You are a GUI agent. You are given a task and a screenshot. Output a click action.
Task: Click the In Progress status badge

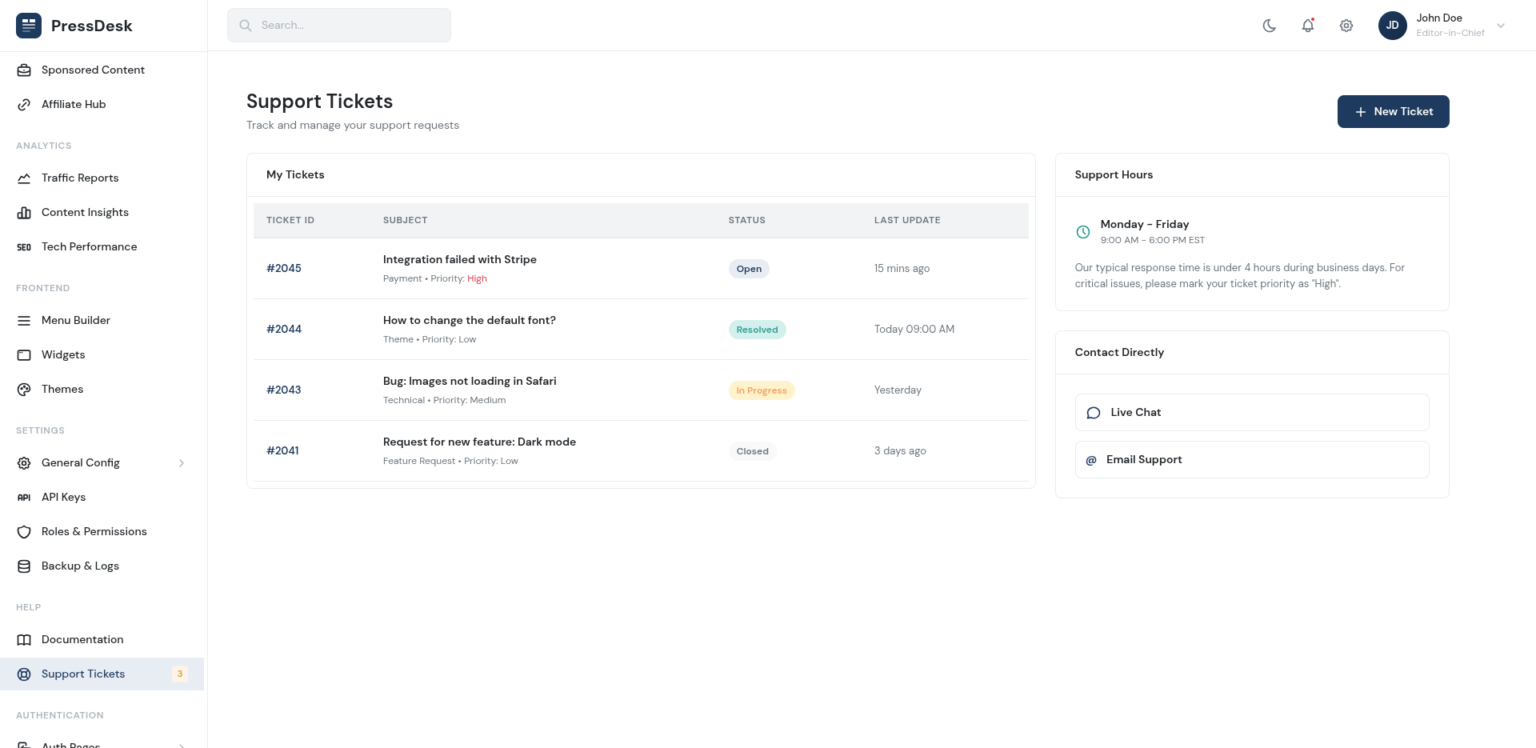point(761,390)
